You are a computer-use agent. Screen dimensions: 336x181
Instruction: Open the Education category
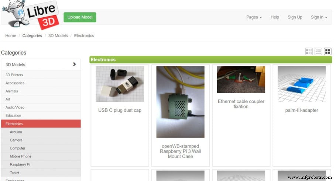coord(41,115)
